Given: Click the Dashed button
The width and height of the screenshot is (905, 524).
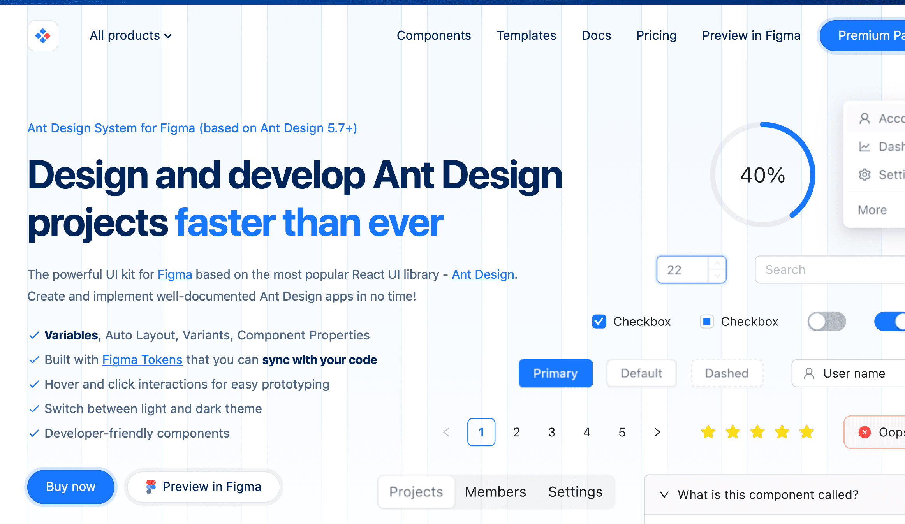Looking at the screenshot, I should (x=727, y=373).
